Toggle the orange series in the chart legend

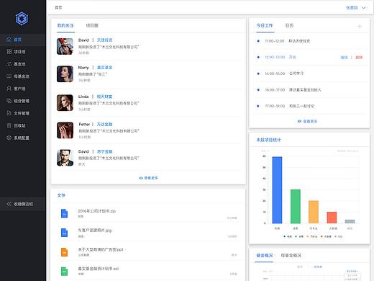312,236
